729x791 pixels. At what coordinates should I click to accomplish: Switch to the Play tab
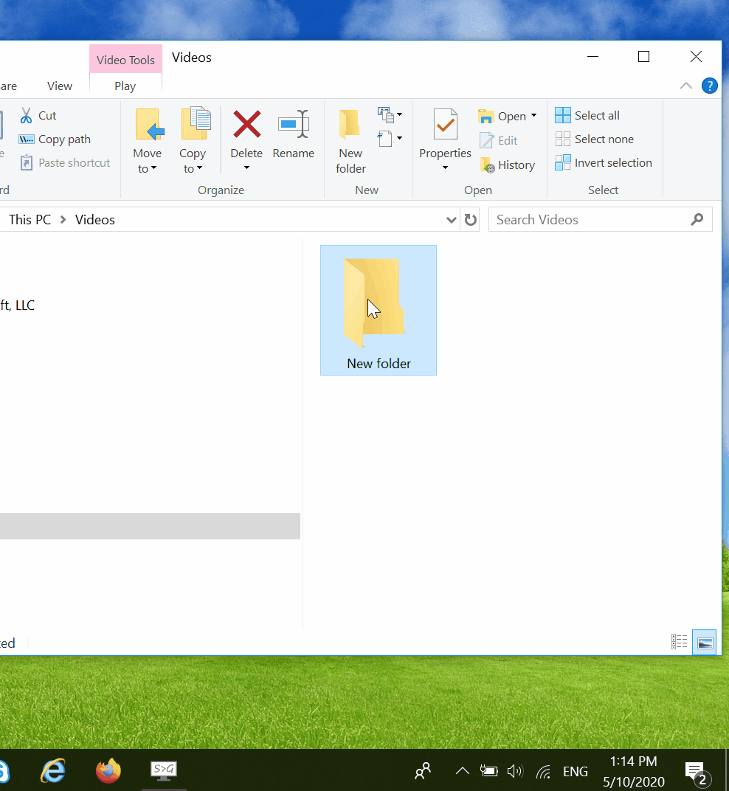[x=125, y=86]
